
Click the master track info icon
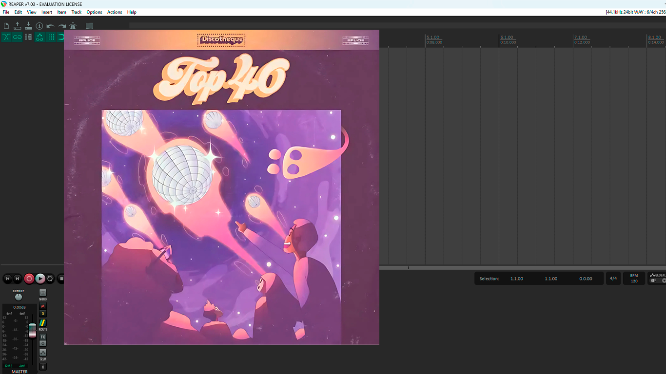43,367
